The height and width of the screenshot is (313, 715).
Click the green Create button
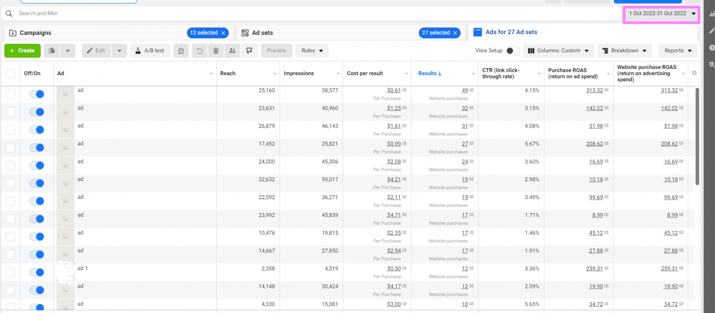tap(22, 51)
